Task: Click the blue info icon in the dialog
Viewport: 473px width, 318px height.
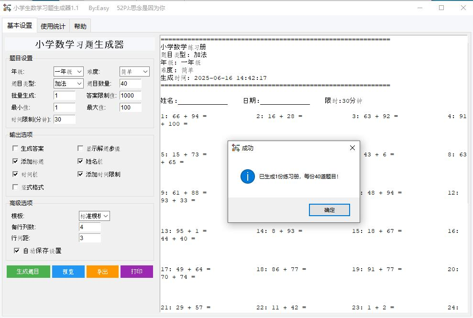Action: pos(248,176)
